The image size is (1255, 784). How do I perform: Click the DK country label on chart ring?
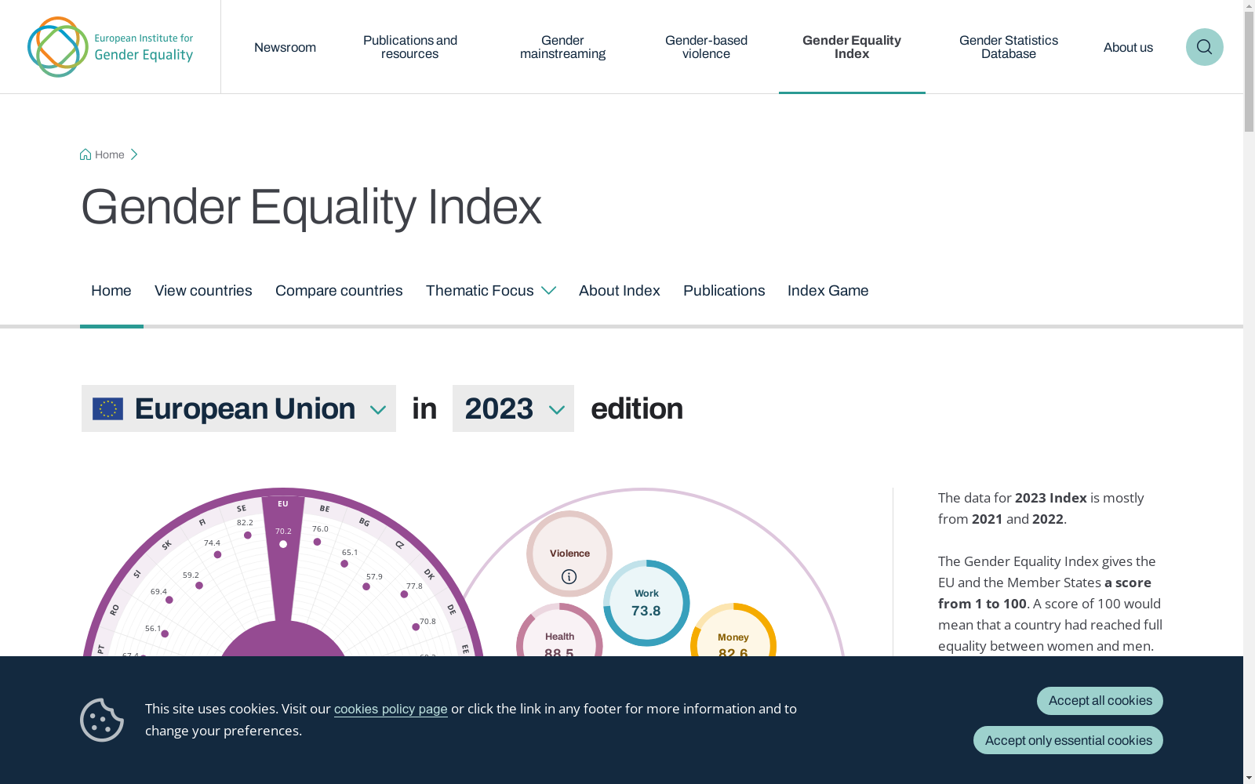pos(429,575)
